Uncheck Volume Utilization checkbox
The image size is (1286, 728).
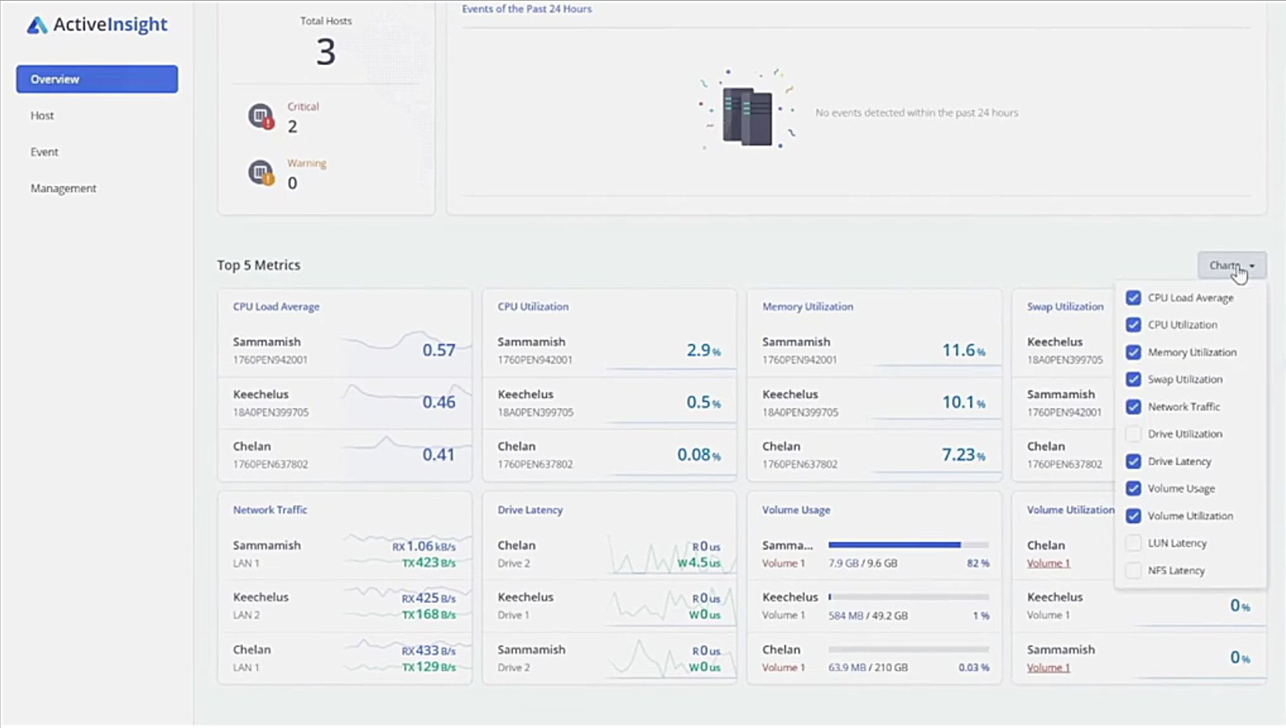click(1134, 516)
